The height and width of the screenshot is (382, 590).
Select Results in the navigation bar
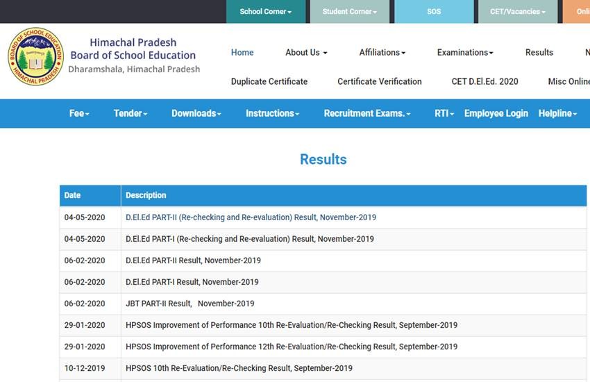pyautogui.click(x=539, y=52)
